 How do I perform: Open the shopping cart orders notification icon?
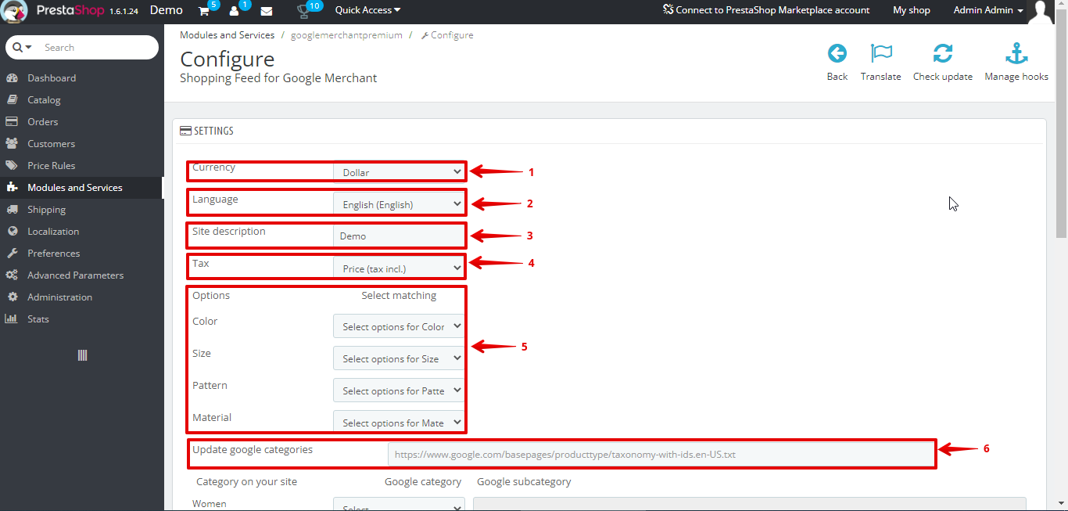click(204, 11)
